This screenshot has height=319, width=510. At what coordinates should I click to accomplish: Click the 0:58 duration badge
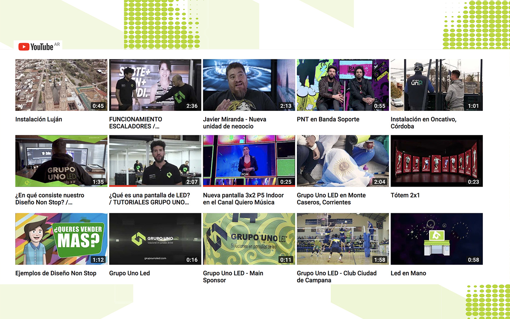coord(473,260)
